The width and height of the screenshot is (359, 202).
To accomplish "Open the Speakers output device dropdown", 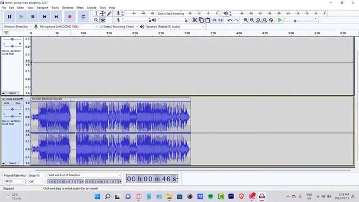I will 175,27.
